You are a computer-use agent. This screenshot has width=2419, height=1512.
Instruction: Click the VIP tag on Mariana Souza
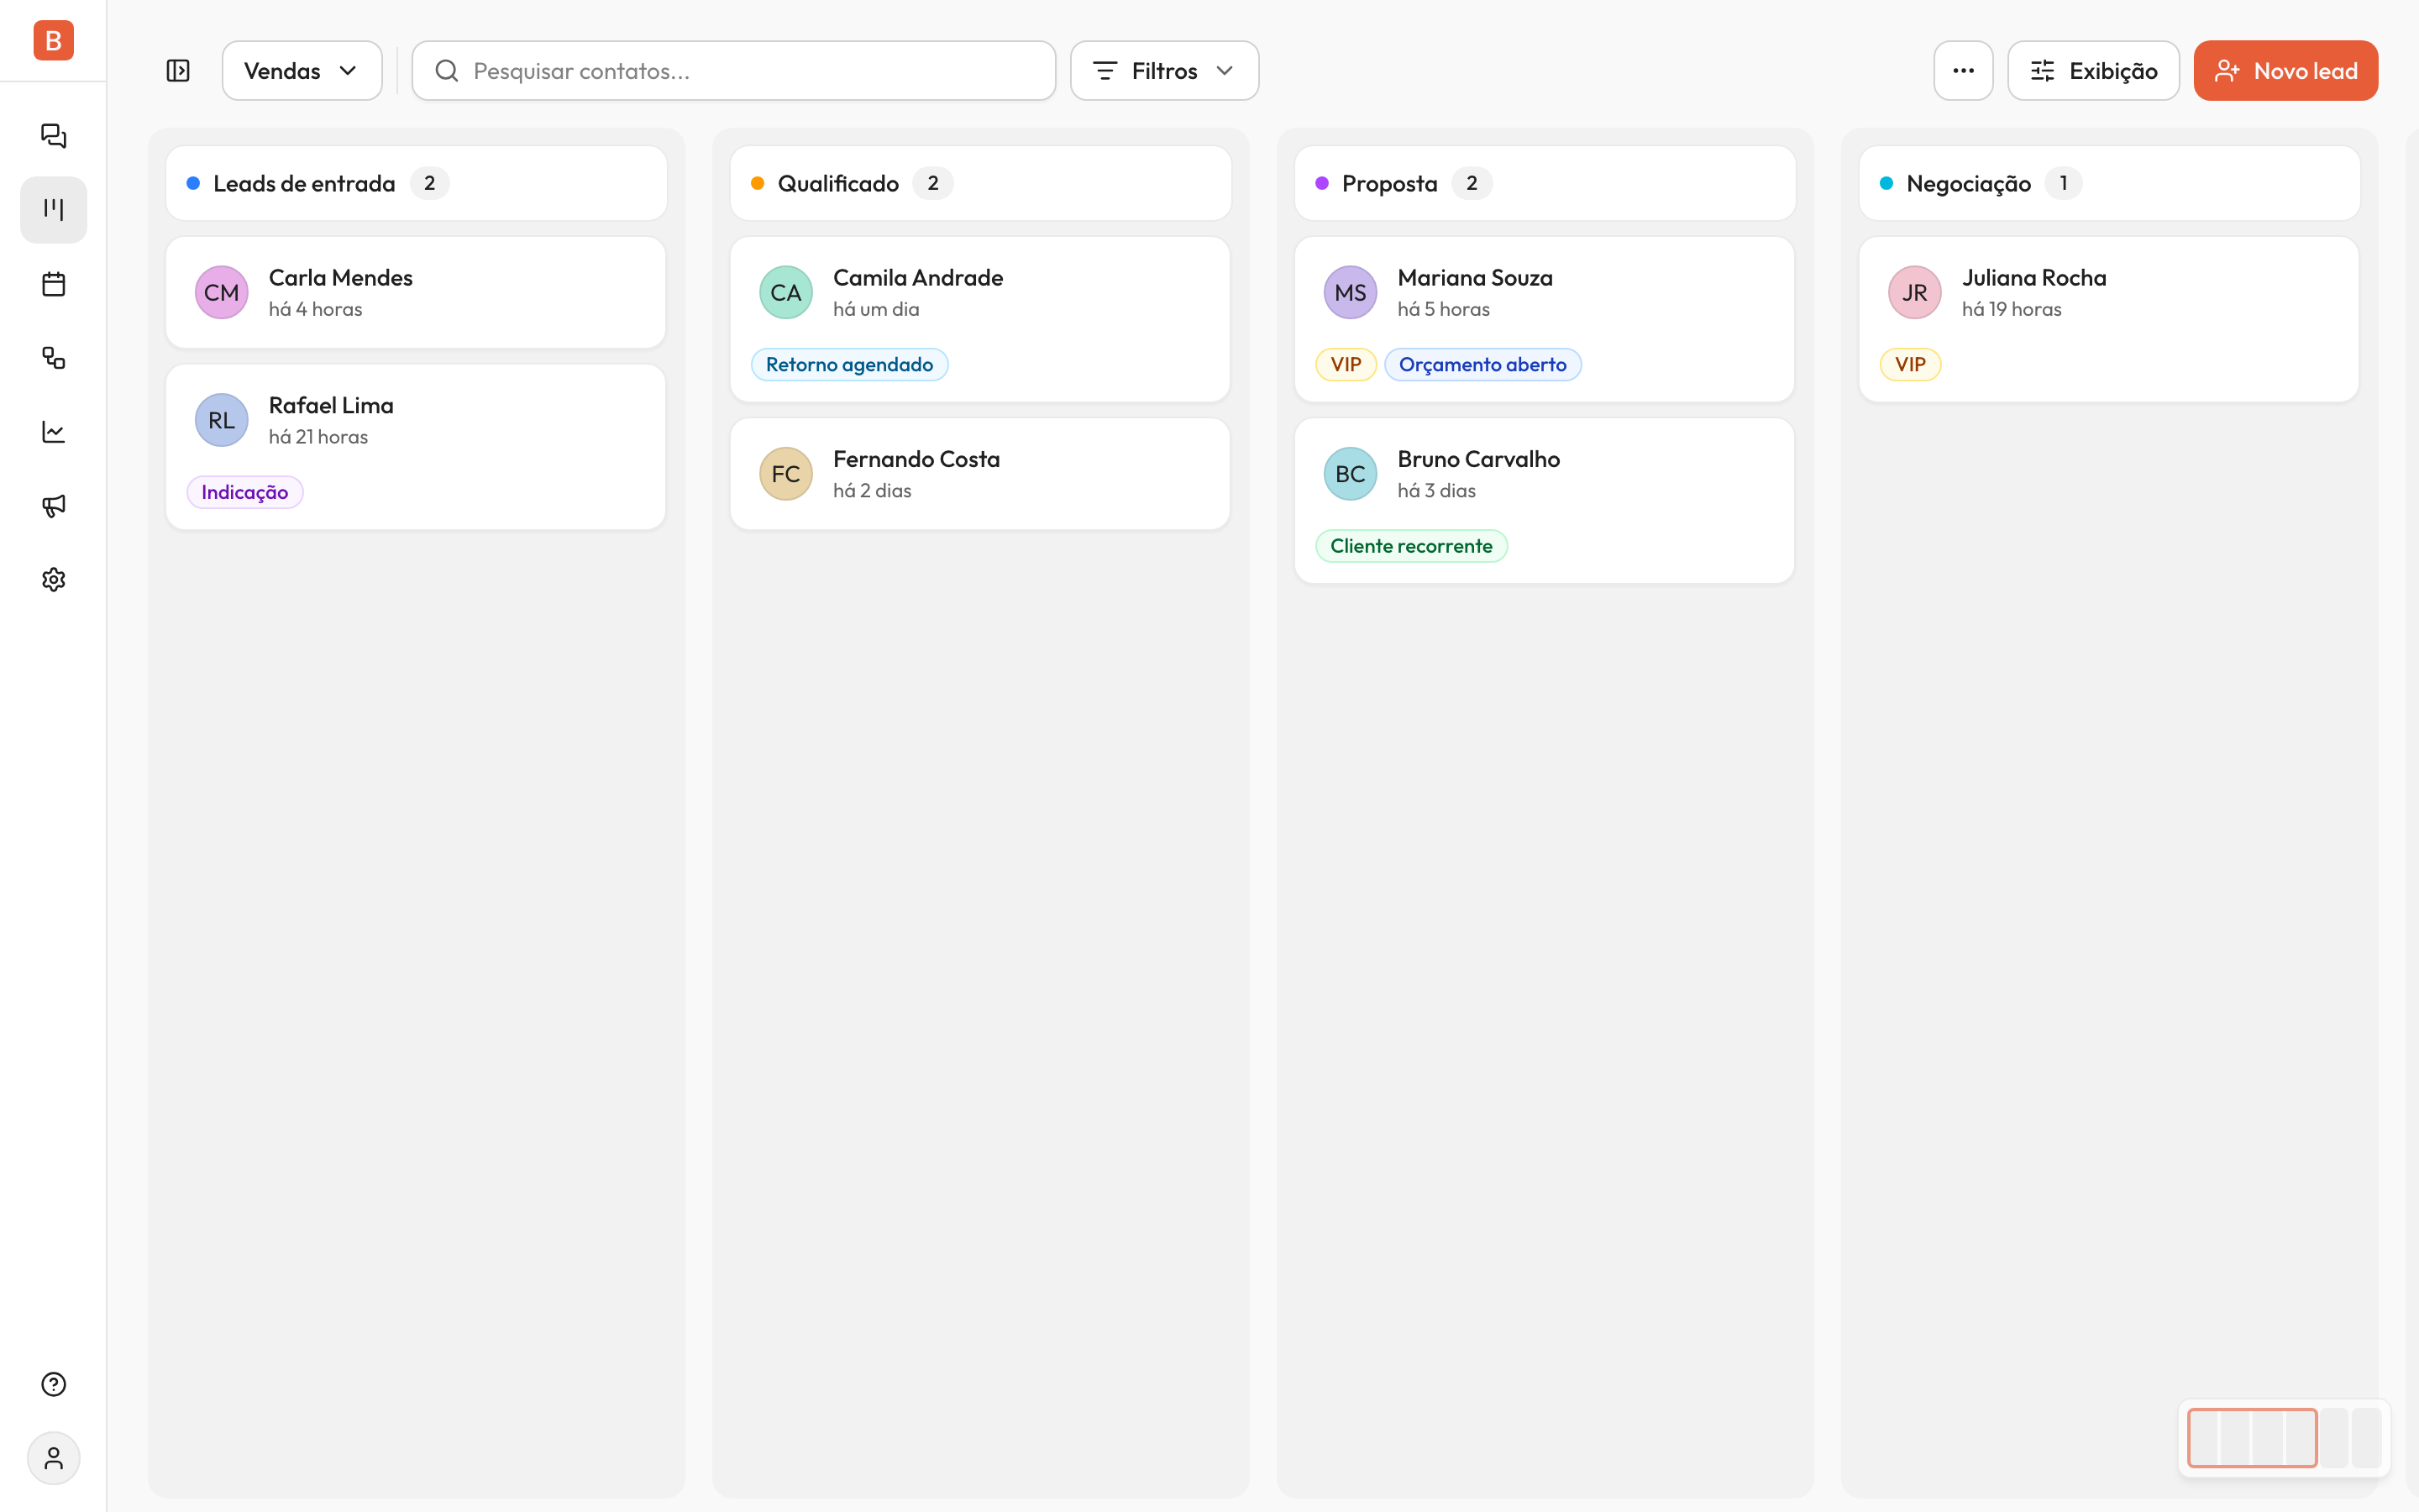tap(1346, 364)
